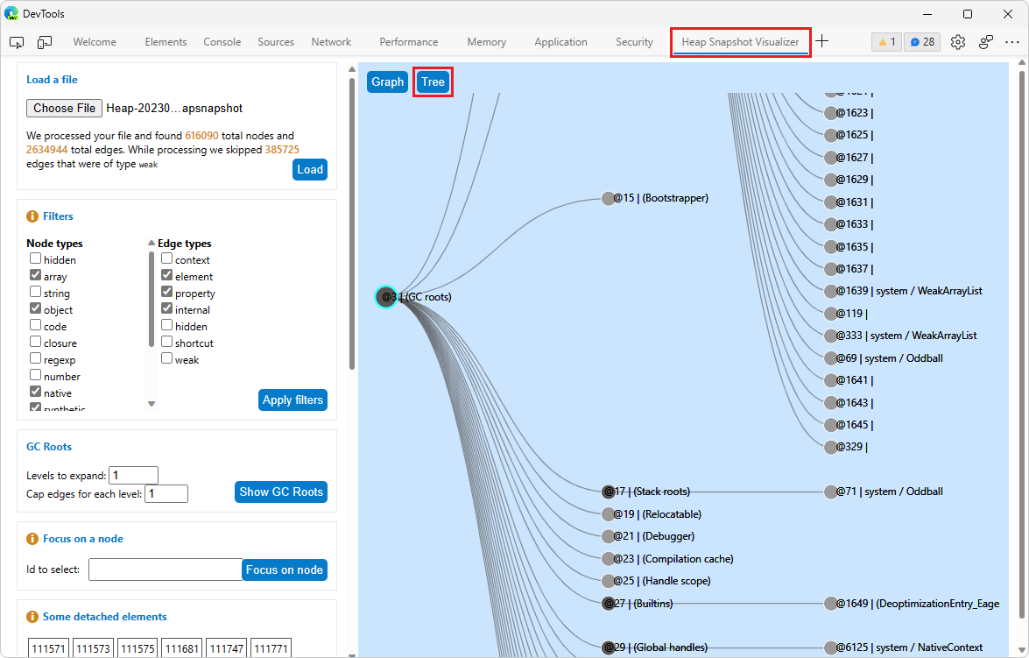Click the info icon beside Focus on a node
Screen dimensions: 1029x658
(x=32, y=539)
